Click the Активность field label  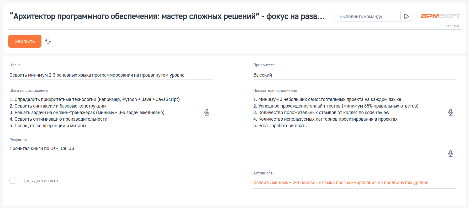pyautogui.click(x=264, y=173)
